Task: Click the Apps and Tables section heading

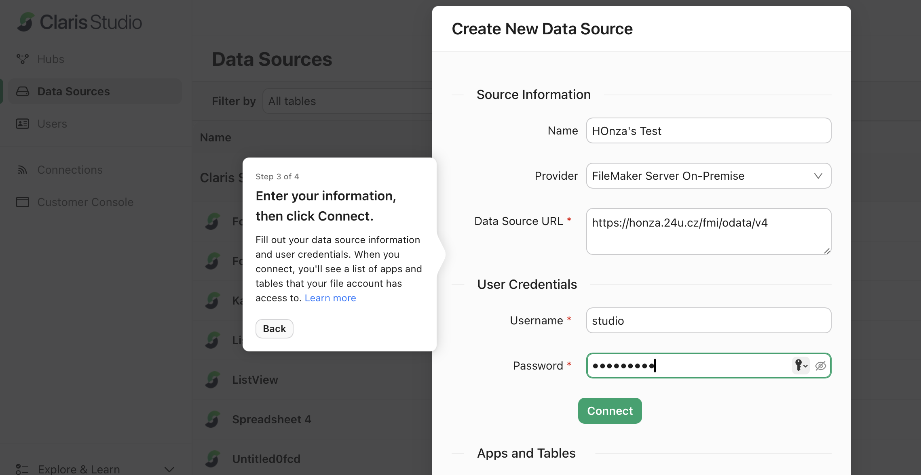Action: pyautogui.click(x=526, y=453)
